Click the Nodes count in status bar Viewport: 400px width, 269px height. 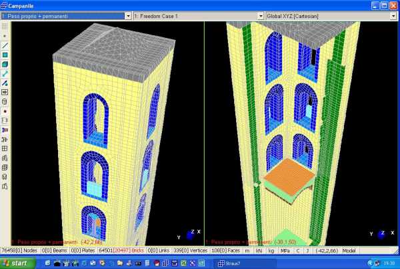click(20, 250)
